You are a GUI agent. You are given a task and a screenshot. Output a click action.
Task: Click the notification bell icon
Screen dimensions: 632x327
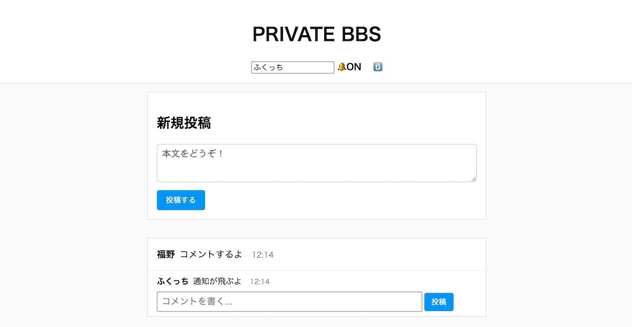342,67
